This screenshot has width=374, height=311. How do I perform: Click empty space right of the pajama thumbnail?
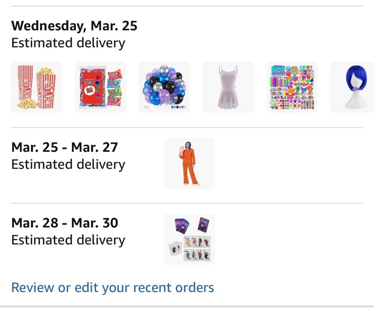[x=289, y=164]
